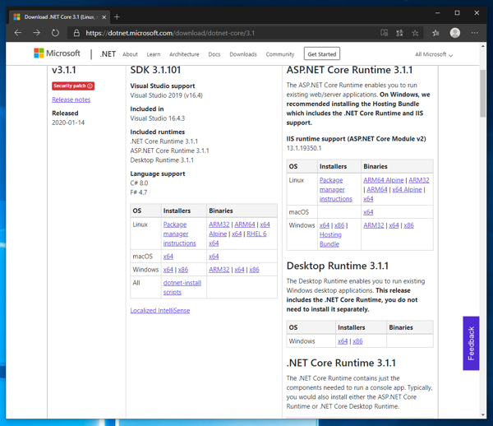The width and height of the screenshot is (493, 426).
Task: Go forward with the browser forward arrow
Action: (36, 33)
